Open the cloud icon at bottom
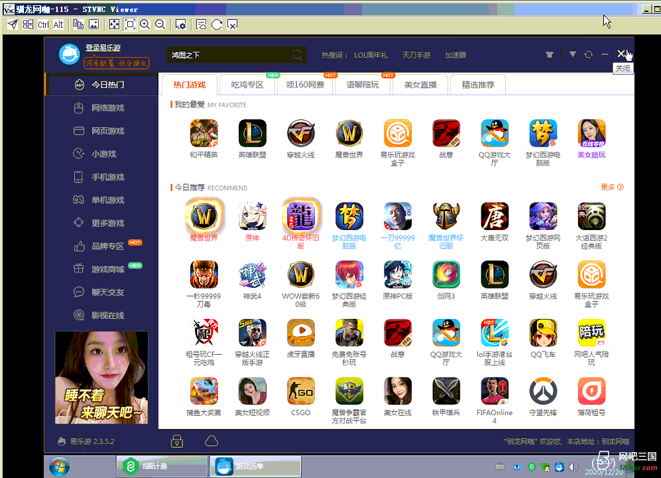 [x=211, y=441]
